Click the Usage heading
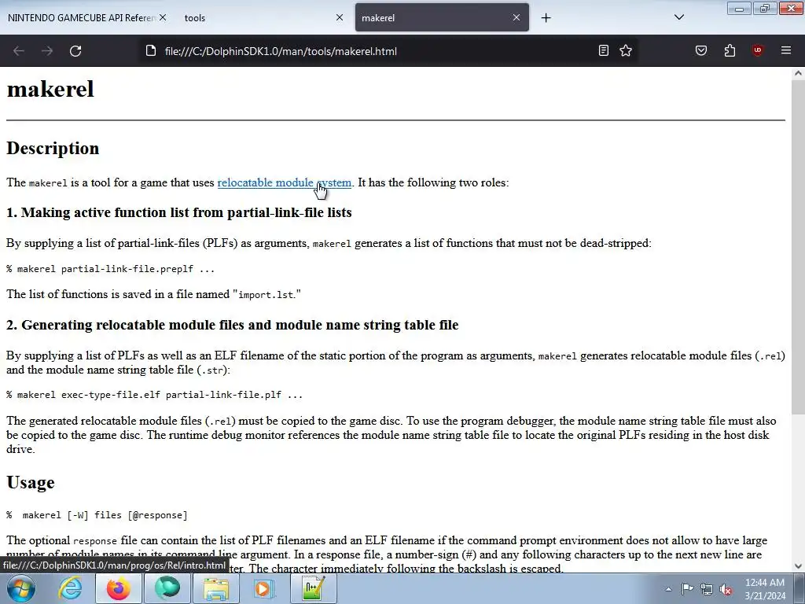 coord(31,482)
